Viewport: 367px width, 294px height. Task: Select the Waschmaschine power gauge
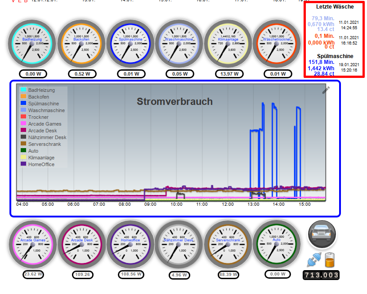click(179, 44)
